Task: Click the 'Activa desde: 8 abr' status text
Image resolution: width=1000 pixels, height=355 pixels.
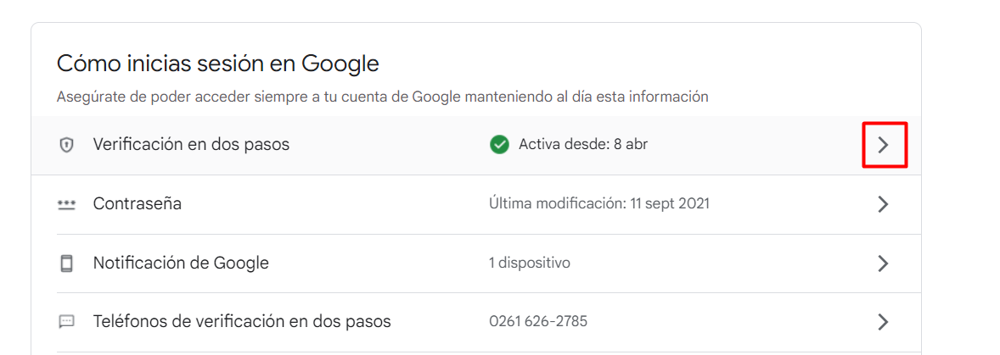Action: pyautogui.click(x=583, y=145)
